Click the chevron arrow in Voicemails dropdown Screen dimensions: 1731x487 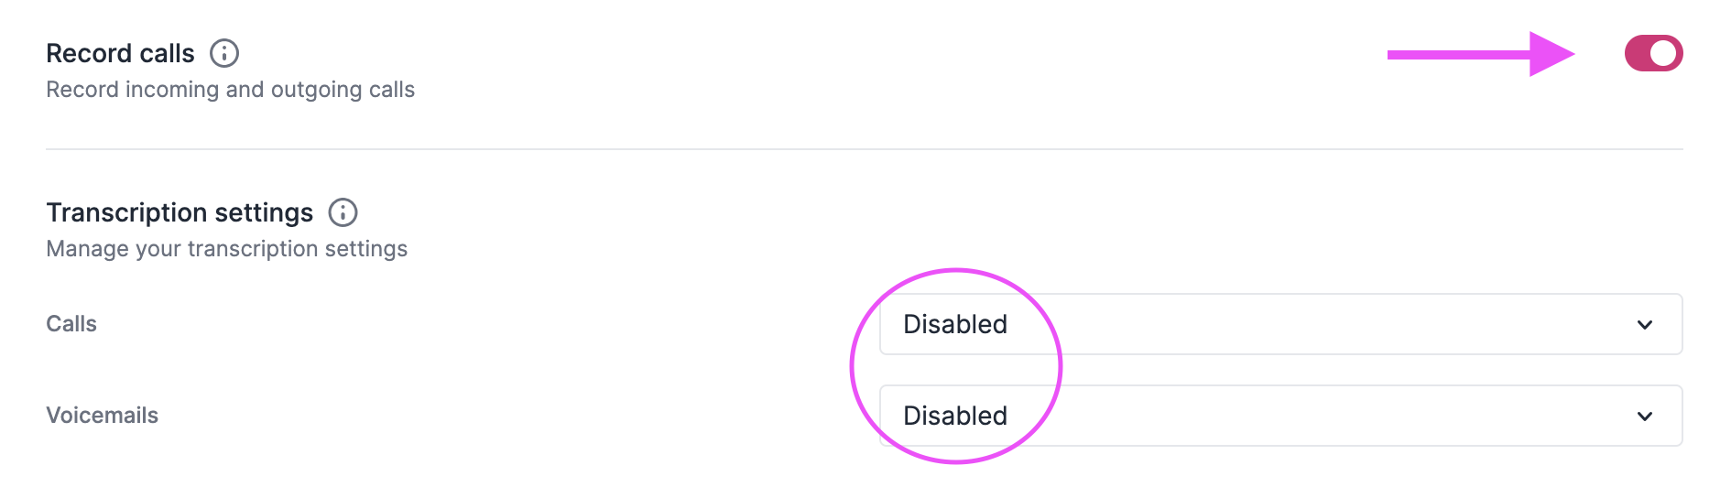1645,417
